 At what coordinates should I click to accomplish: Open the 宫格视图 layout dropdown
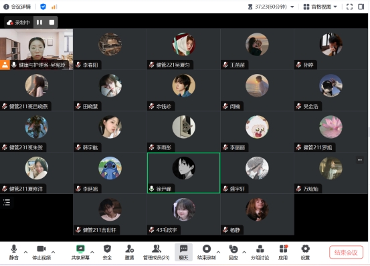[x=320, y=7]
